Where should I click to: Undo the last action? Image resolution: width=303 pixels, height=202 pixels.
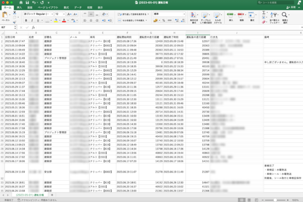tap(34, 3)
